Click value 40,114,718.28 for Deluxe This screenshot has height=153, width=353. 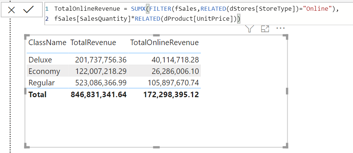click(x=175, y=60)
